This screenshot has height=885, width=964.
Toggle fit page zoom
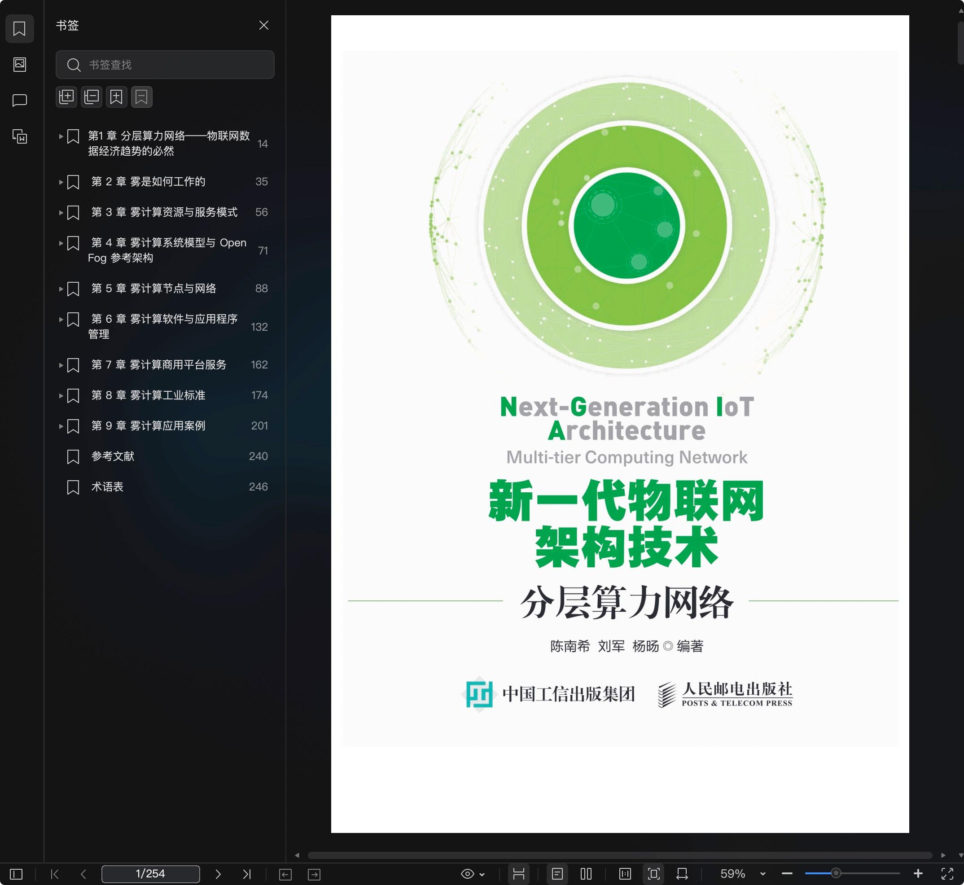(654, 874)
